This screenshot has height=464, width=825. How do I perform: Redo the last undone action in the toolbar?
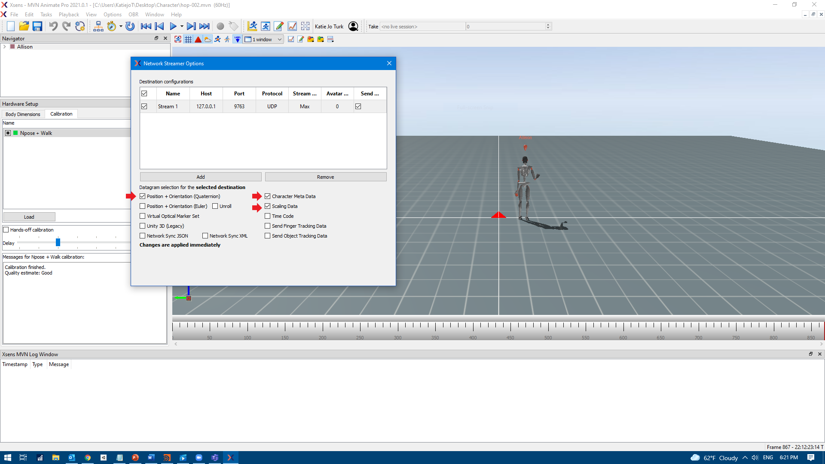66,26
